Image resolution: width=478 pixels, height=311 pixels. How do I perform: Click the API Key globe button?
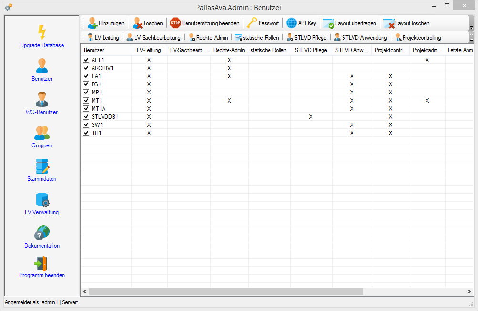tap(301, 23)
